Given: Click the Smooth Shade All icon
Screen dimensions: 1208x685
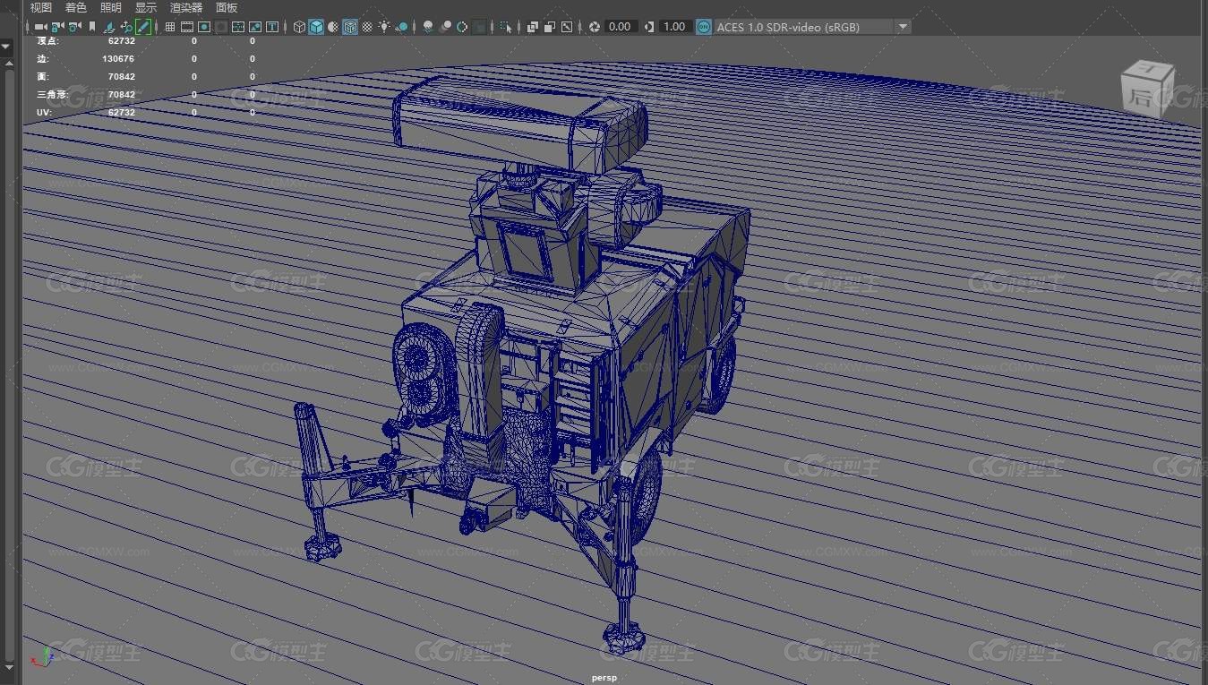Looking at the screenshot, I should coord(316,27).
